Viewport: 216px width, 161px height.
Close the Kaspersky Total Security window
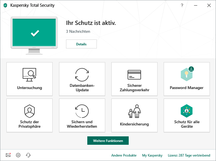tap(209, 5)
